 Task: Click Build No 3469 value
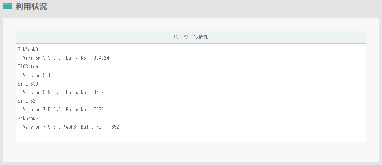[85, 92]
